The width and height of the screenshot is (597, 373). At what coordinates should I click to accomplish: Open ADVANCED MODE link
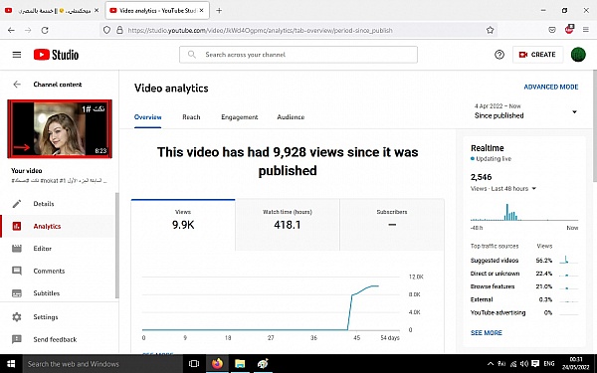pyautogui.click(x=551, y=88)
